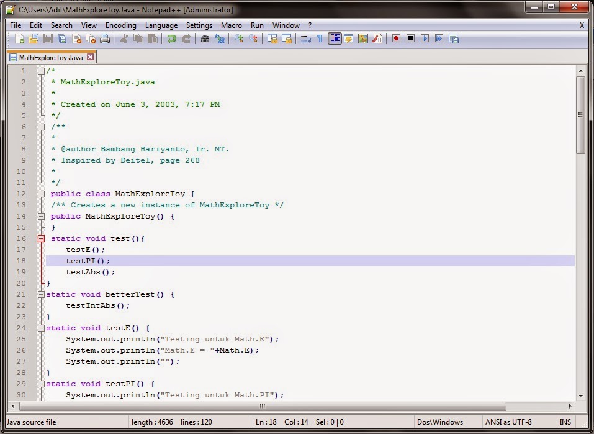Collapse the betterTest() fold at line 21
Screen dimensions: 594x434
tap(42, 294)
